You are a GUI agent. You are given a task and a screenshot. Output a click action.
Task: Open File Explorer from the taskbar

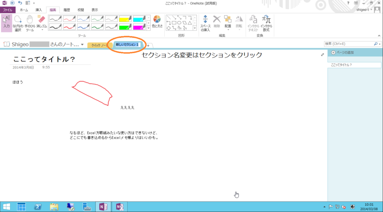[54, 207]
